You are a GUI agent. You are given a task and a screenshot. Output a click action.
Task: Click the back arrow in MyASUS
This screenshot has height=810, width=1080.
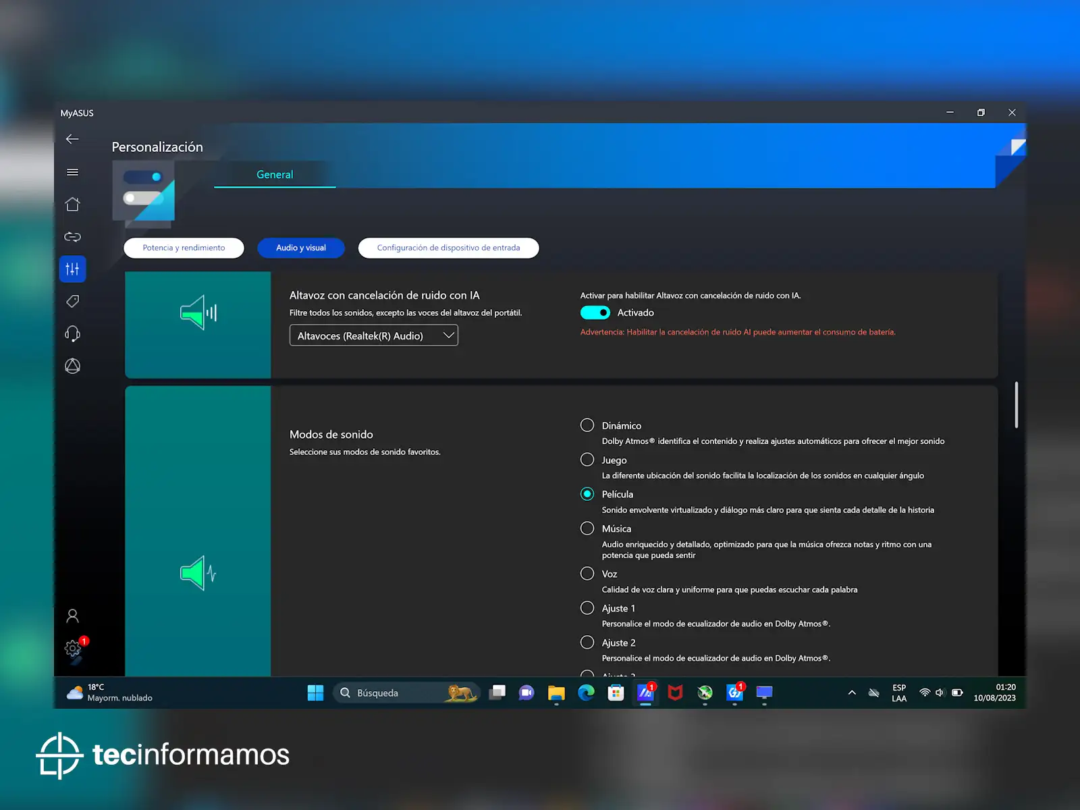pos(72,139)
